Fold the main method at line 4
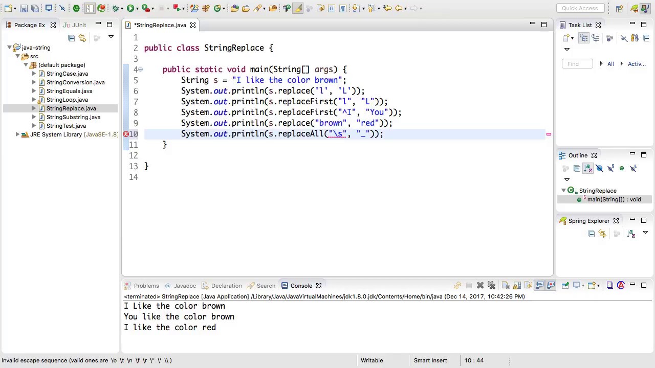The height and width of the screenshot is (368, 655). coord(140,70)
